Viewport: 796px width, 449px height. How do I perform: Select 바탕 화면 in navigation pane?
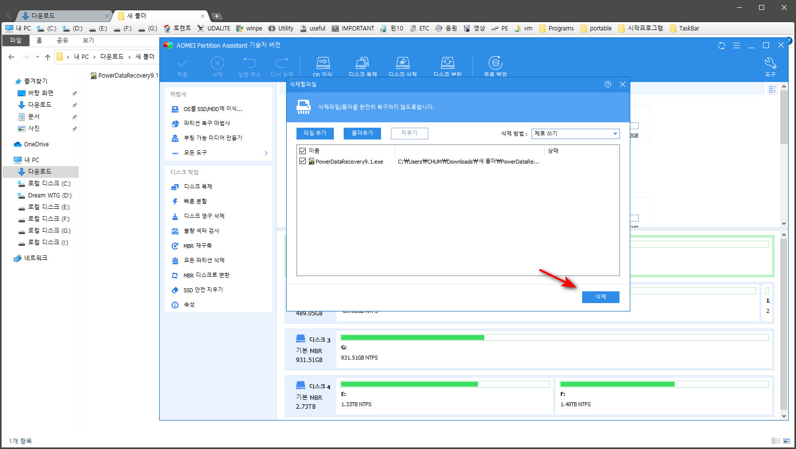click(x=41, y=93)
